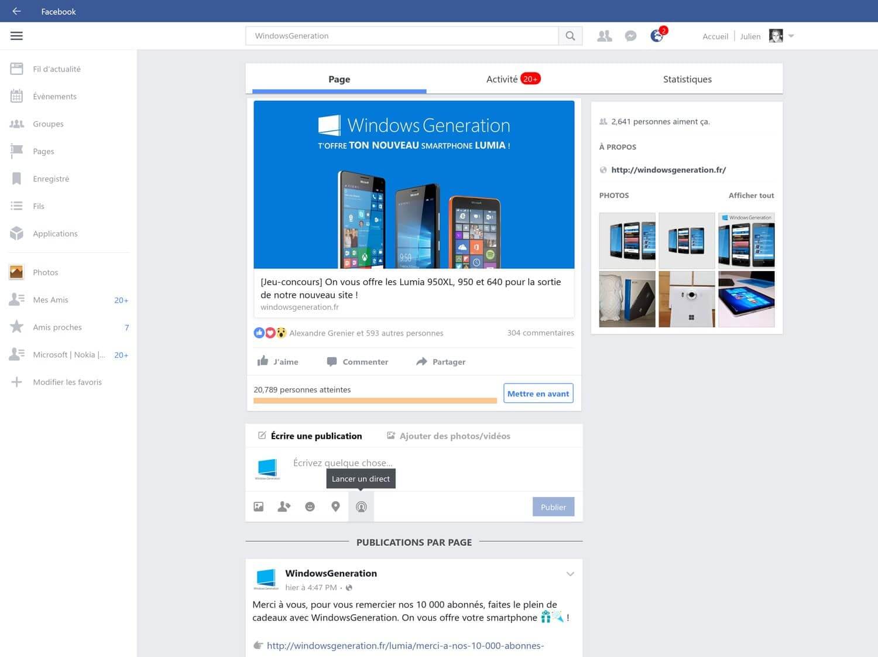The image size is (878, 657).
Task: Switch to the Statistiques tab
Action: [x=687, y=79]
